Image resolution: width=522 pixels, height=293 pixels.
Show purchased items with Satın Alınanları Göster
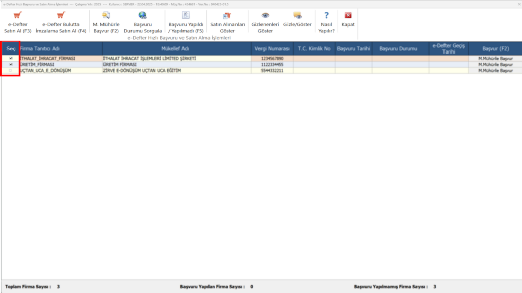coord(227,16)
